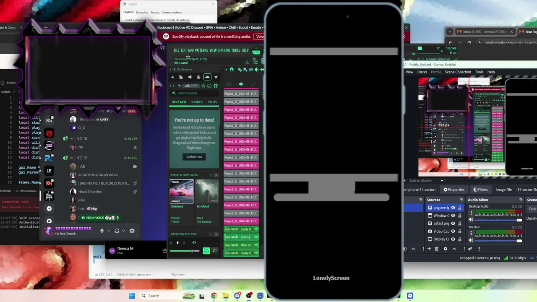The image size is (537, 302).
Task: Mute the Discord microphone
Action: click(x=102, y=231)
